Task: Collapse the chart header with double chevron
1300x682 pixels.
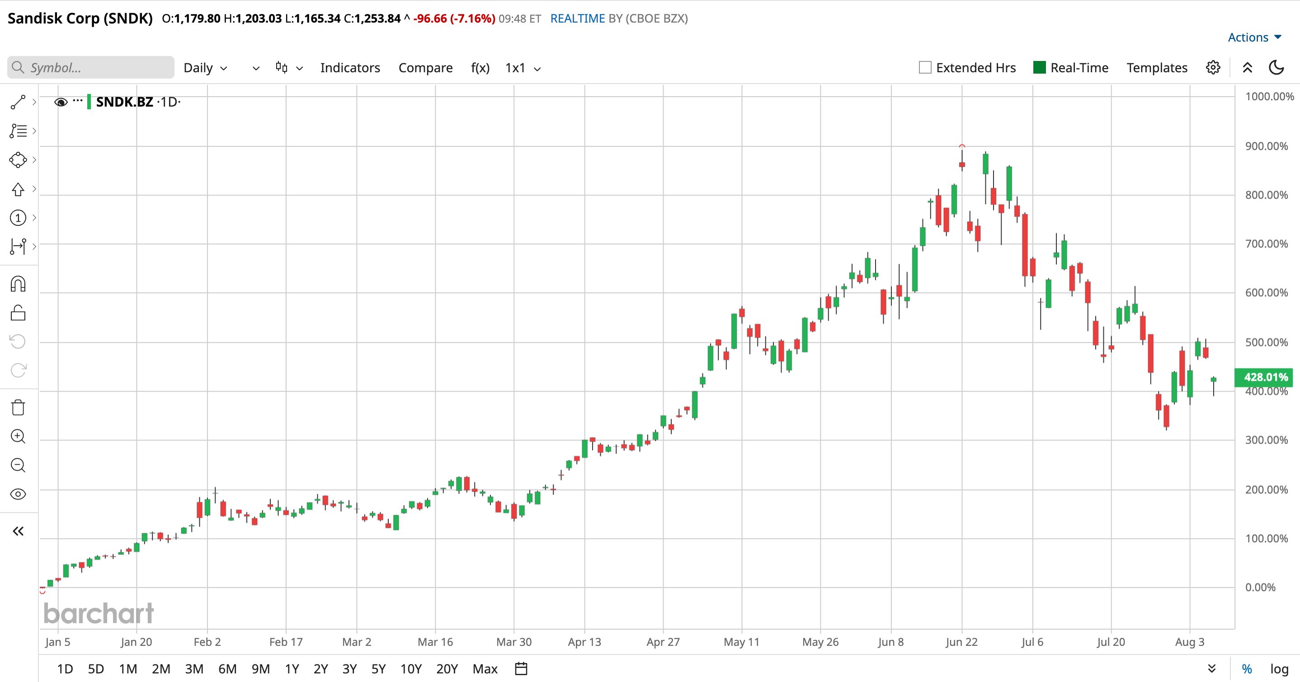Action: (x=1247, y=68)
